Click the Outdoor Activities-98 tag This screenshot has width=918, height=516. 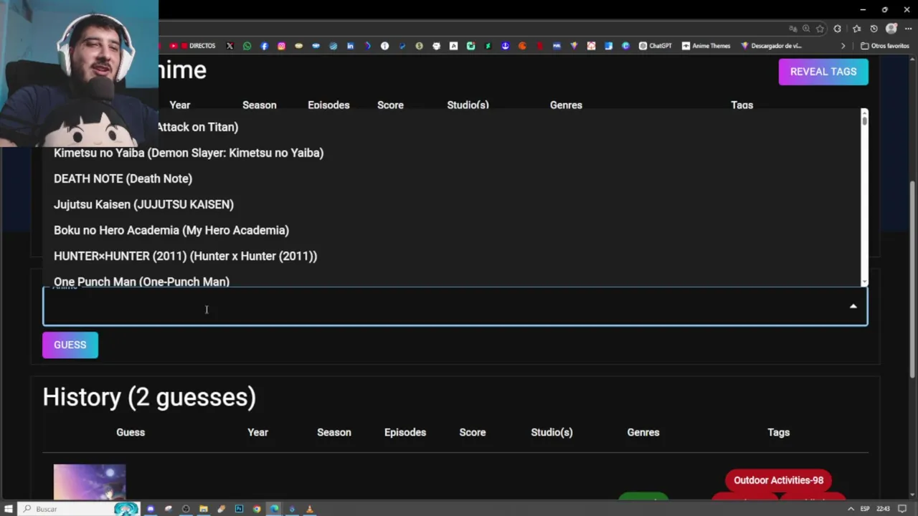click(778, 480)
